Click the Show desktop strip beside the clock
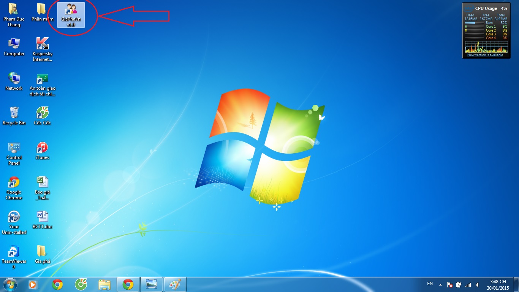519x292 pixels. pos(516,284)
